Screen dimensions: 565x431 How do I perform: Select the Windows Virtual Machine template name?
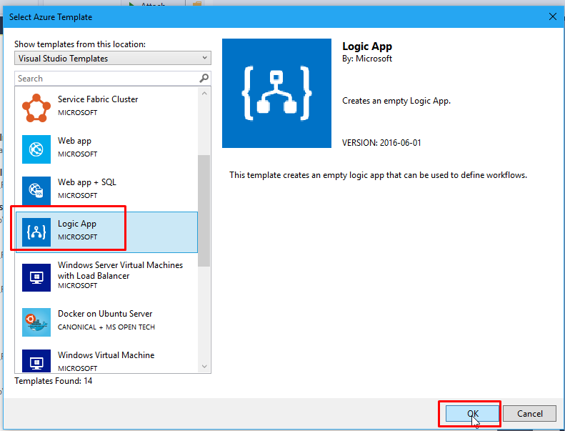pyautogui.click(x=106, y=355)
